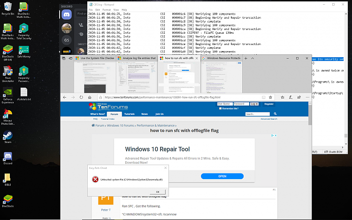Select the GS server in Discord
The image size is (352, 220).
click(67, 40)
